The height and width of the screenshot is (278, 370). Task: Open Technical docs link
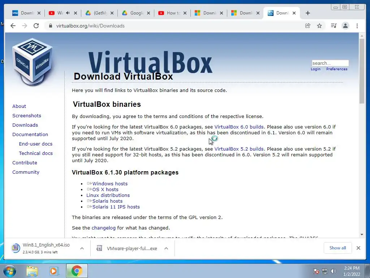coord(36,153)
